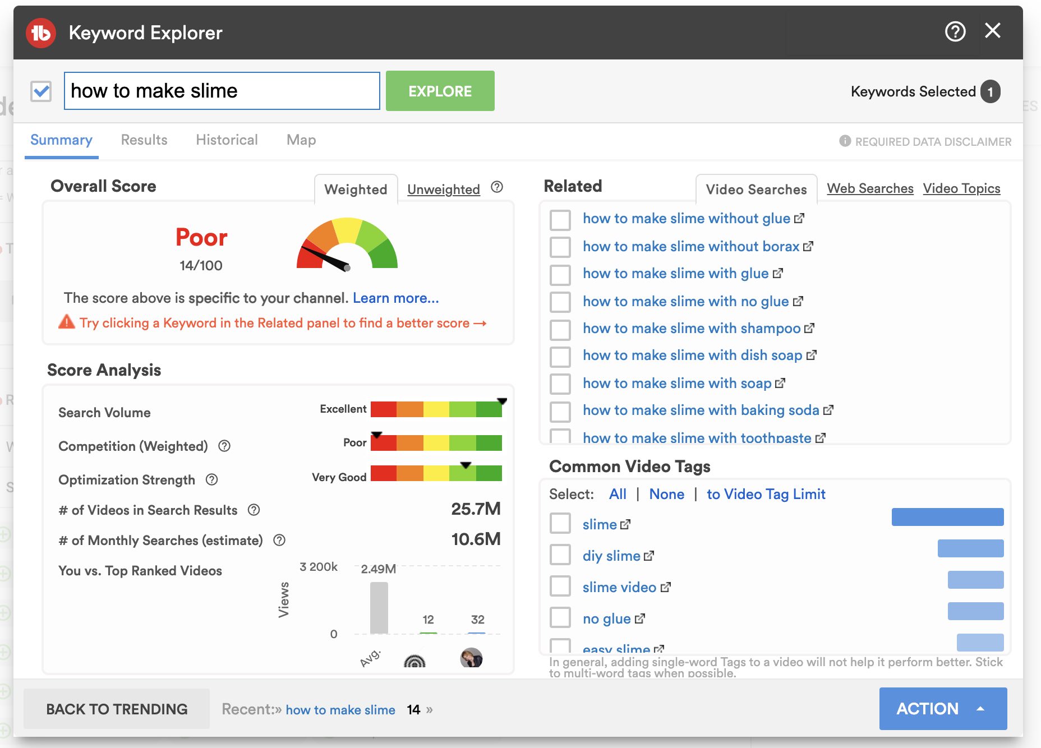Click 'to Video Tag Limit' link
Image resolution: width=1041 pixels, height=748 pixels.
766,494
